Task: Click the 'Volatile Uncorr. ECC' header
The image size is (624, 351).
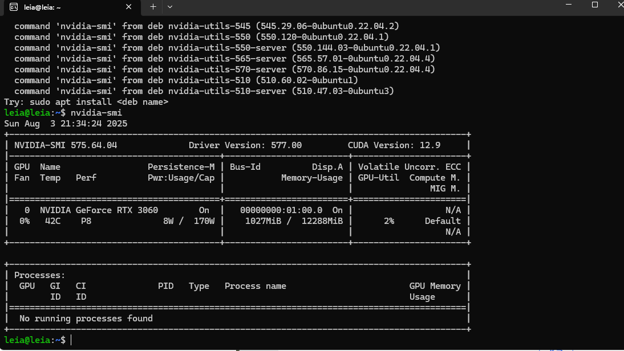Action: pos(410,166)
